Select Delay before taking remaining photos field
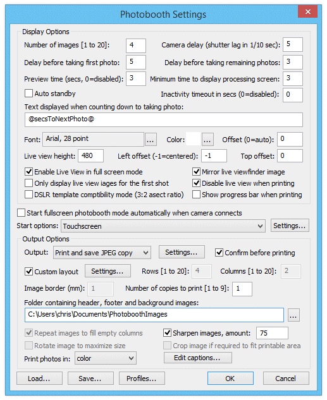 click(293, 62)
